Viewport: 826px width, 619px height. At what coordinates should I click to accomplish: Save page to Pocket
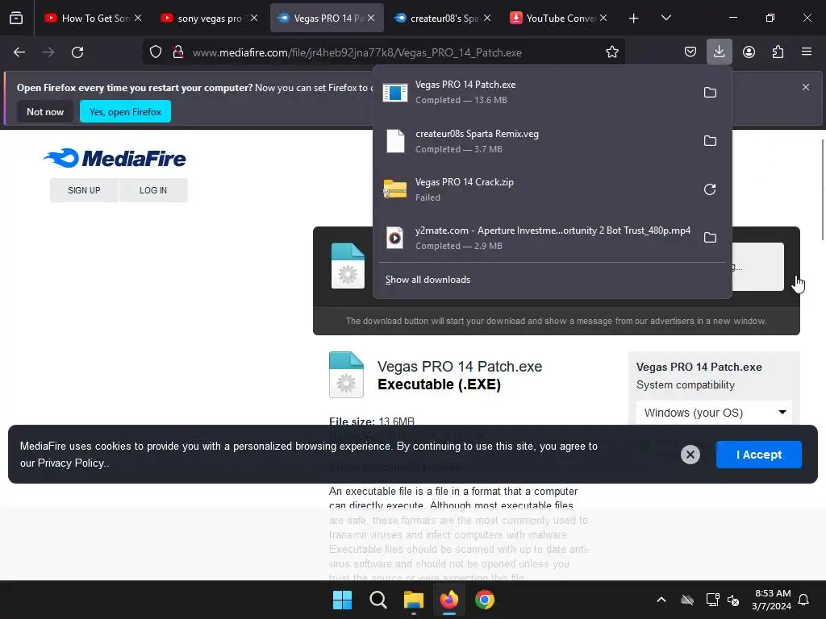[x=690, y=52]
